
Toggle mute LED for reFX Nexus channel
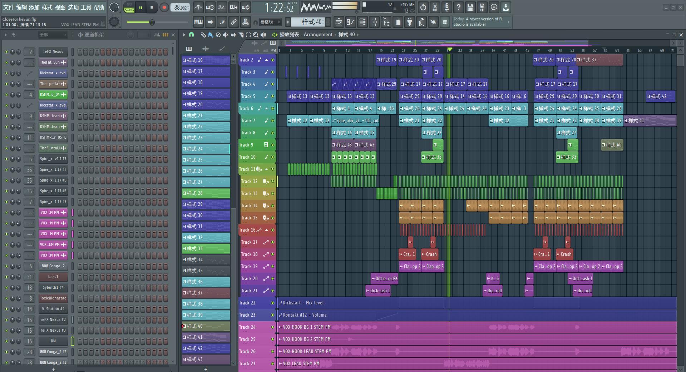[6, 52]
